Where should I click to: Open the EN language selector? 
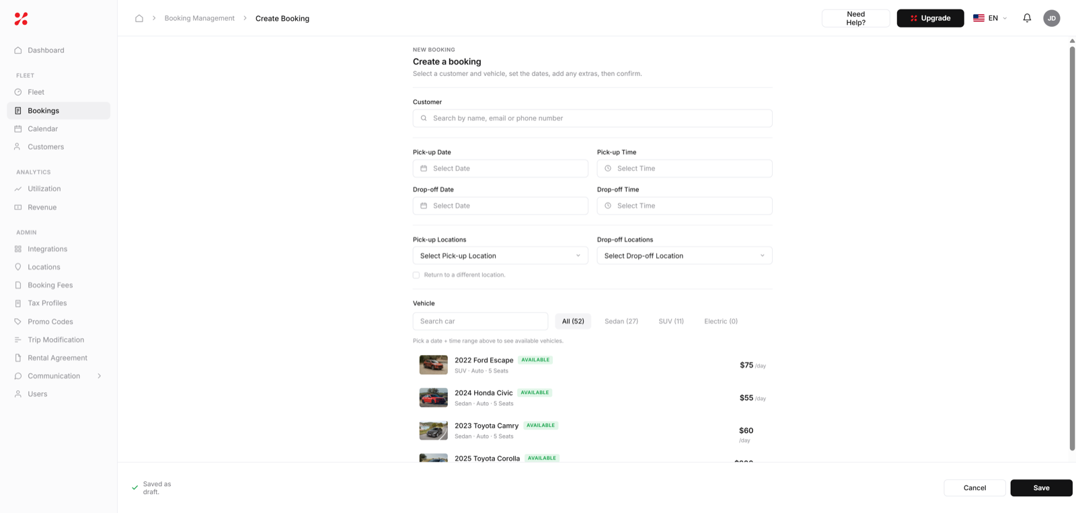pos(990,18)
